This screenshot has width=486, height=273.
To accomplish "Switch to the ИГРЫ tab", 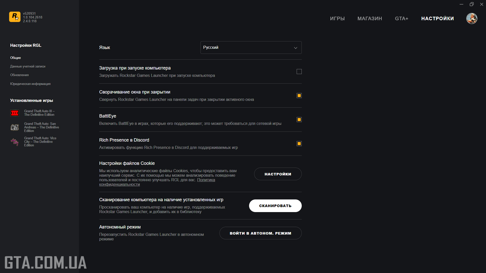I will tap(337, 18).
